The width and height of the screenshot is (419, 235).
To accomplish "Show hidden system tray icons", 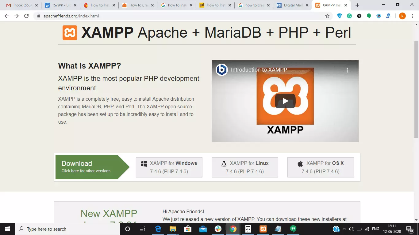I will tap(344, 229).
